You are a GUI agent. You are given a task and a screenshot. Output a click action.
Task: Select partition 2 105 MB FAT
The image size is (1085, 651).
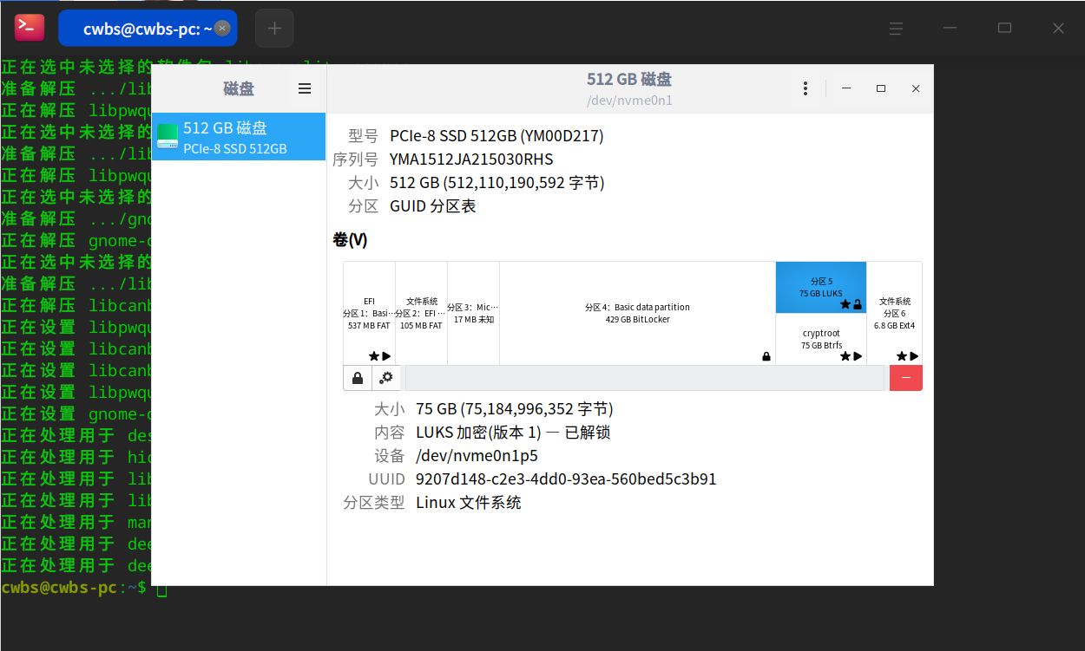421,314
